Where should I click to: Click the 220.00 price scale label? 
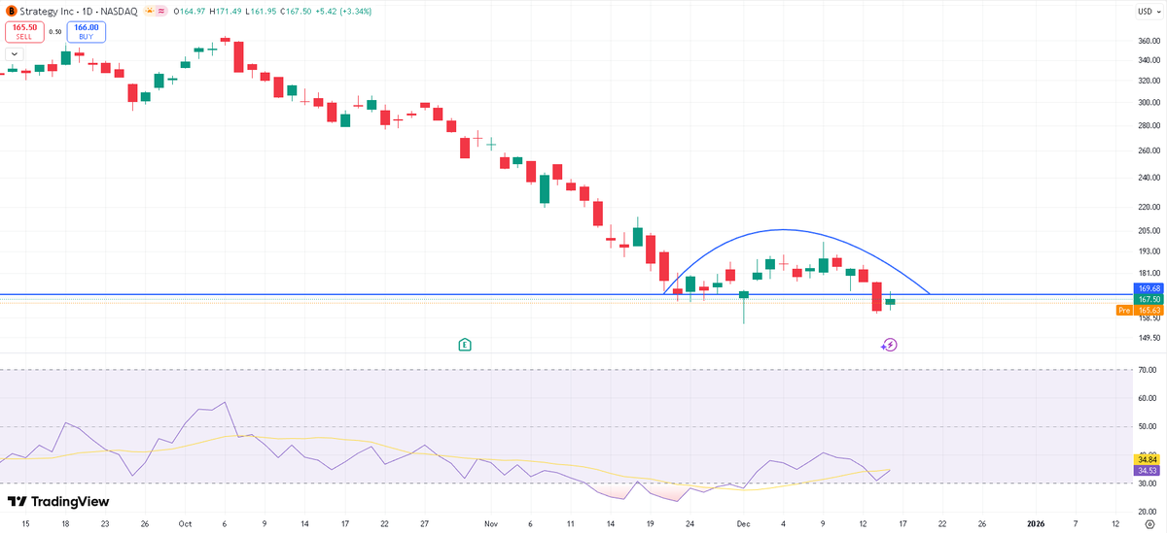pos(1148,207)
